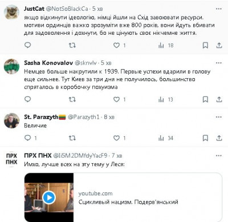
Task: Open JustCat's cat avatar profile
Action: [x=12, y=12]
